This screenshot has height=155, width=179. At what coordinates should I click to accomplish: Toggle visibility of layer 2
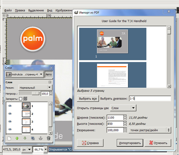pyautogui.click(x=10, y=114)
